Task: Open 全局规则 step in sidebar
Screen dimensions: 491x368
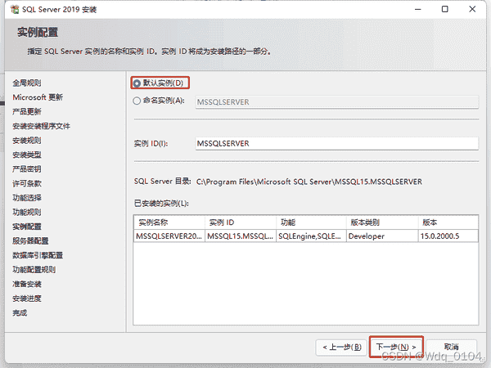Action: 27,83
